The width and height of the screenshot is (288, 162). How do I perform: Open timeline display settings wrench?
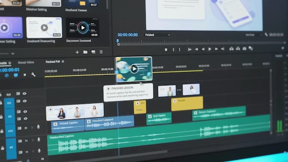point(33,74)
